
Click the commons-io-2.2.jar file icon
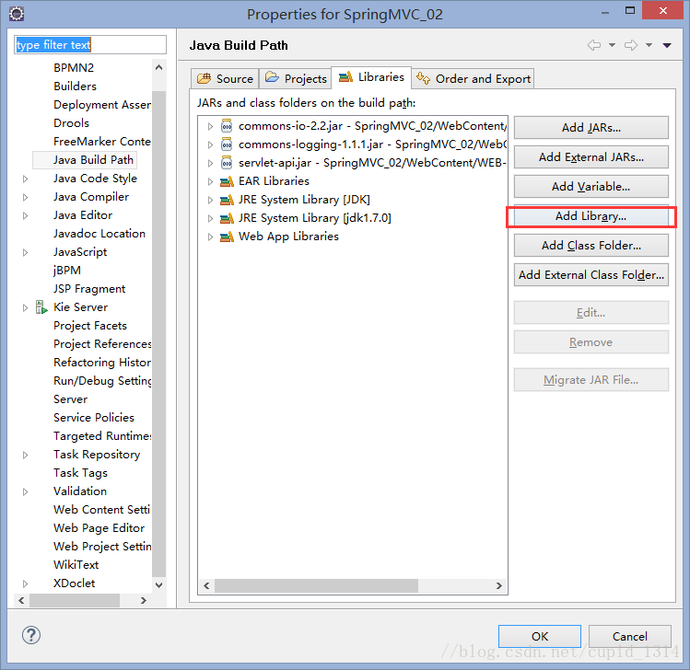pyautogui.click(x=227, y=126)
